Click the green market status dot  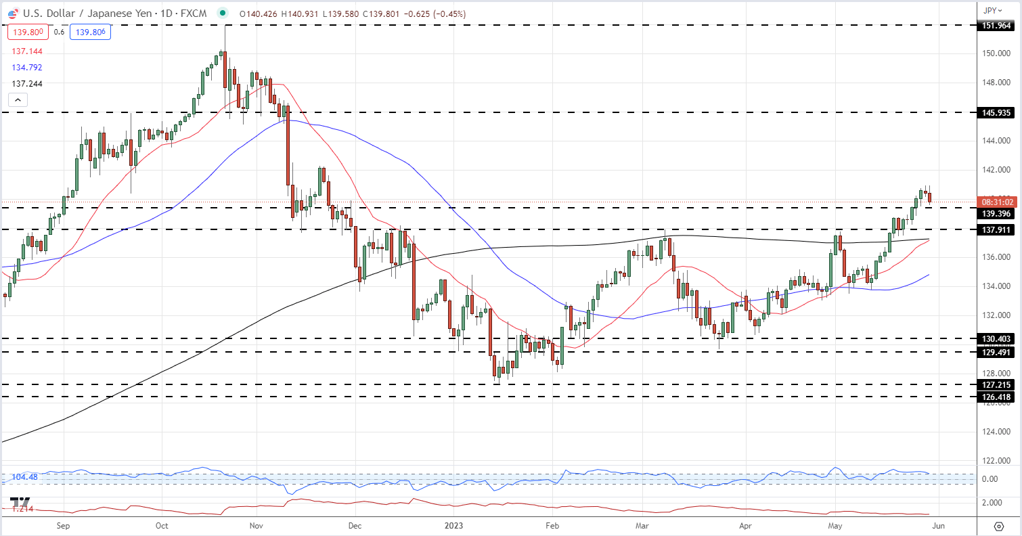(x=222, y=12)
